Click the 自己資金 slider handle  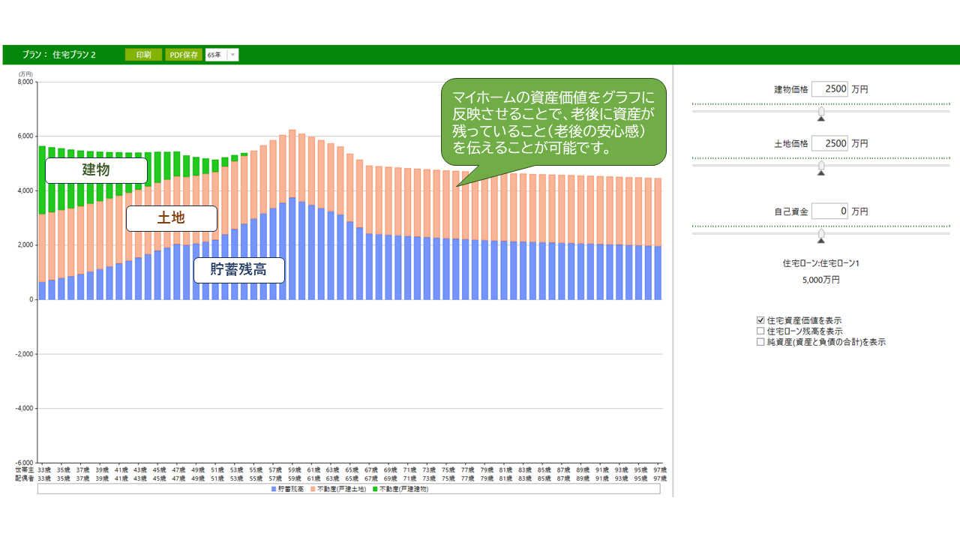(821, 235)
